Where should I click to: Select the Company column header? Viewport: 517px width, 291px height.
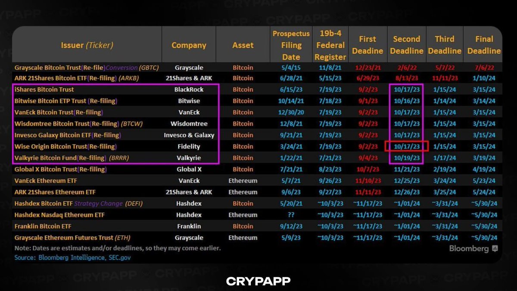[189, 45]
